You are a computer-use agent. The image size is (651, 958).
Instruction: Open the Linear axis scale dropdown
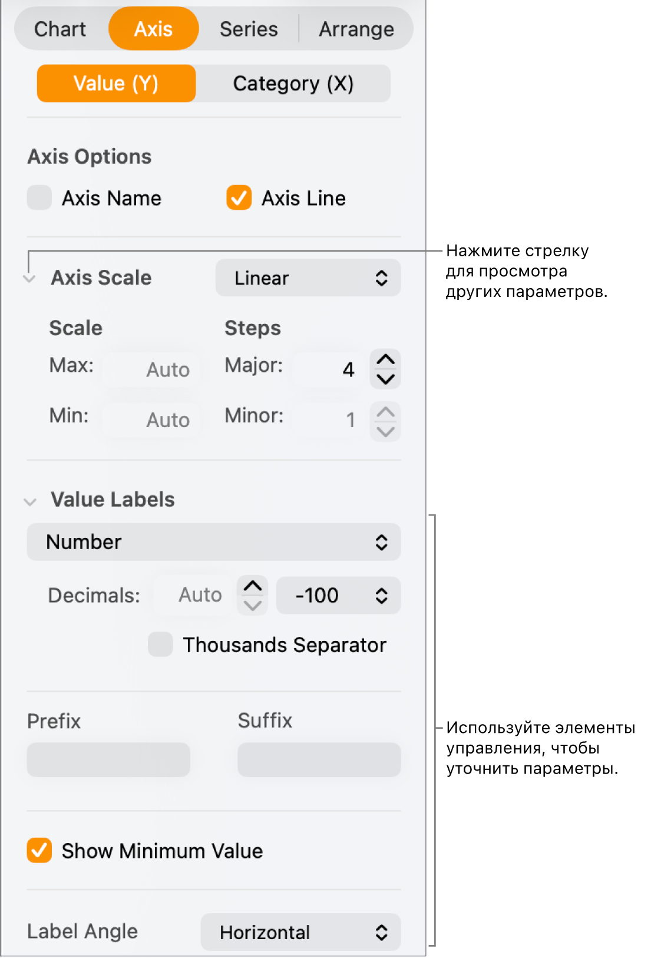308,278
